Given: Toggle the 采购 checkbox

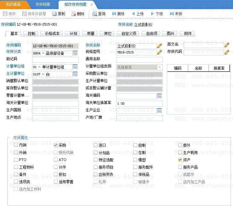Looking at the screenshot, I should (x=56, y=145).
